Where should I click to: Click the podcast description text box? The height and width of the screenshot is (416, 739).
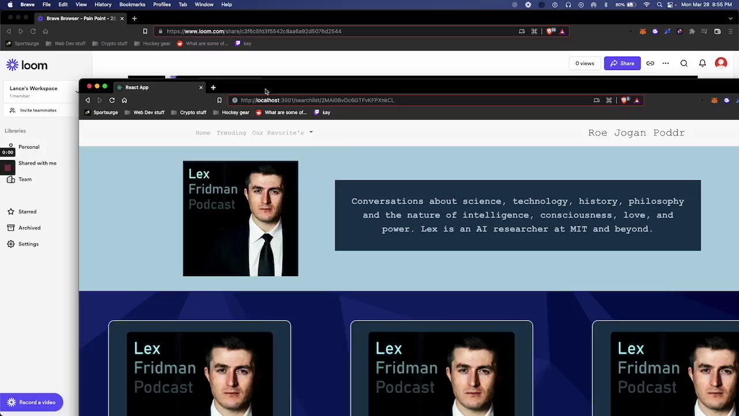coord(518,216)
